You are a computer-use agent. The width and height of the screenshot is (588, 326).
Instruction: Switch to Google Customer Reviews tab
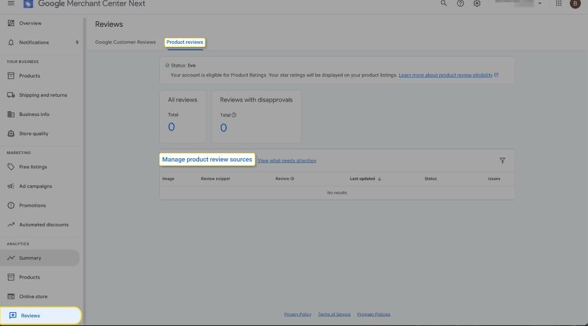[125, 42]
